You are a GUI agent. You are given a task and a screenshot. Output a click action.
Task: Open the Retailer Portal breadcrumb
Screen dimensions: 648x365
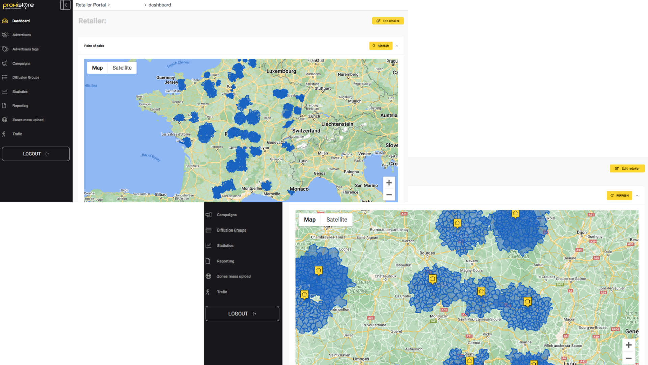90,5
